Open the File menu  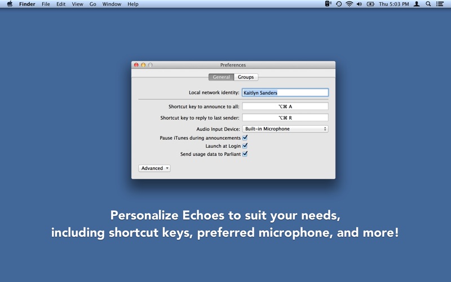[46, 4]
